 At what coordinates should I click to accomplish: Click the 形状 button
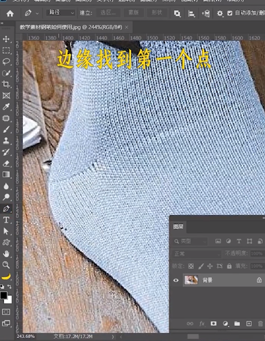pos(157,13)
